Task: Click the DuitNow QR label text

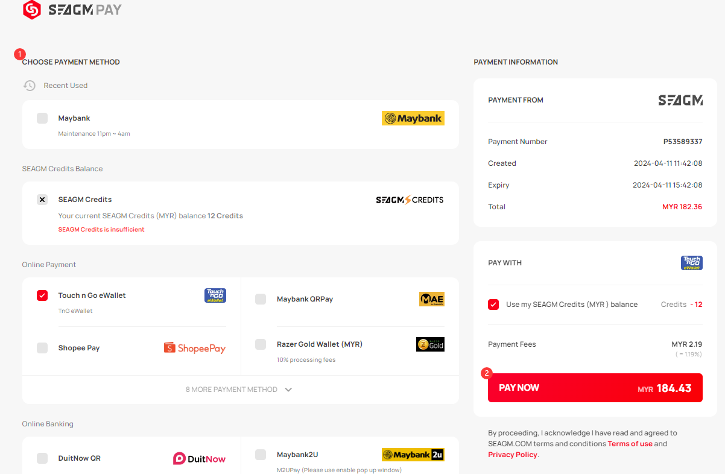Action: point(80,458)
